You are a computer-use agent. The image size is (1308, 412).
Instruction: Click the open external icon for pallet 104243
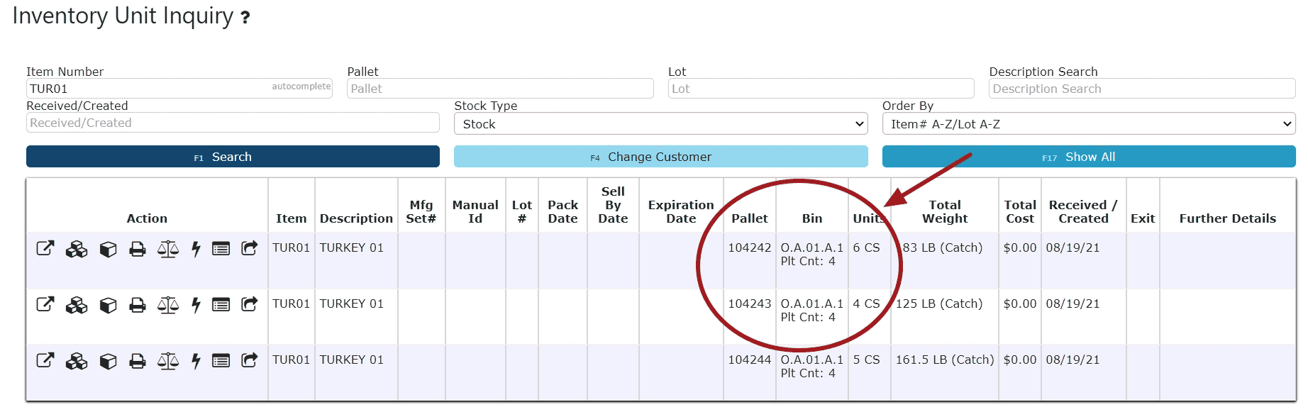click(45, 304)
